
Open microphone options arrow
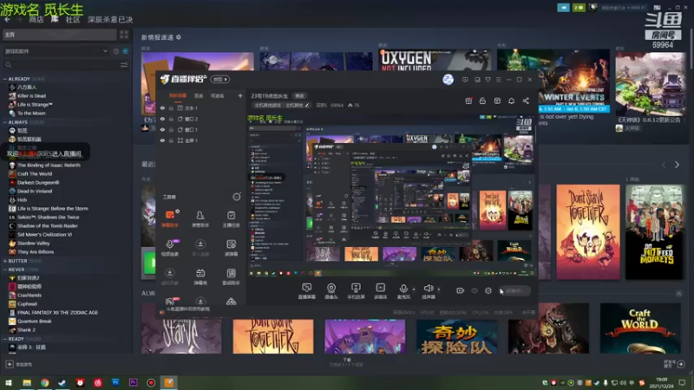pos(414,289)
